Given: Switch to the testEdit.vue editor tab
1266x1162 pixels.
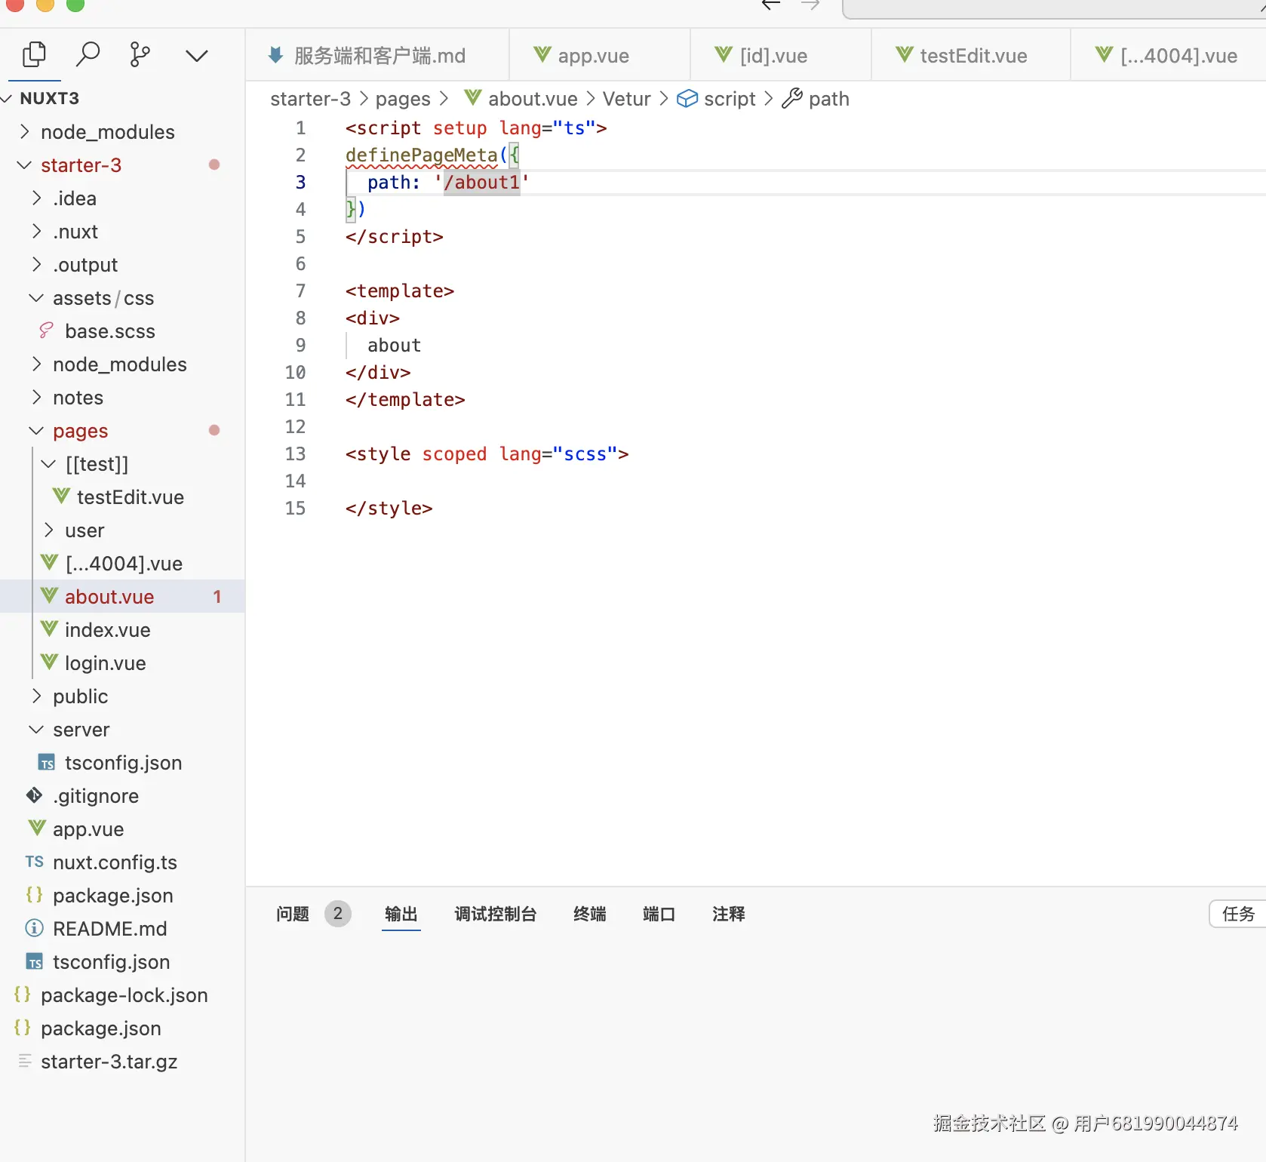Looking at the screenshot, I should 971,56.
